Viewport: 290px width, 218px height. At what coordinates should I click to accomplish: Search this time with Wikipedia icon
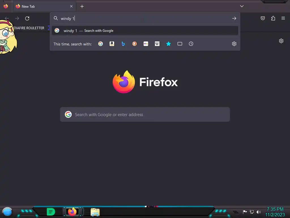(x=157, y=44)
